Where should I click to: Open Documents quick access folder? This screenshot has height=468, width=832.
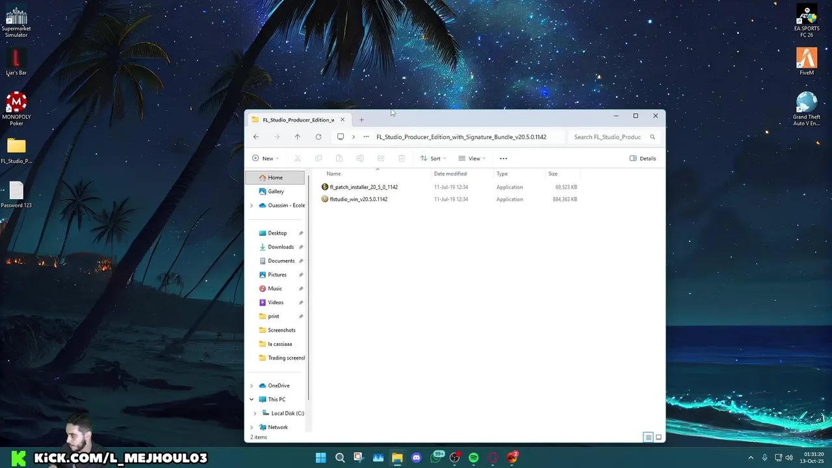[x=281, y=261]
